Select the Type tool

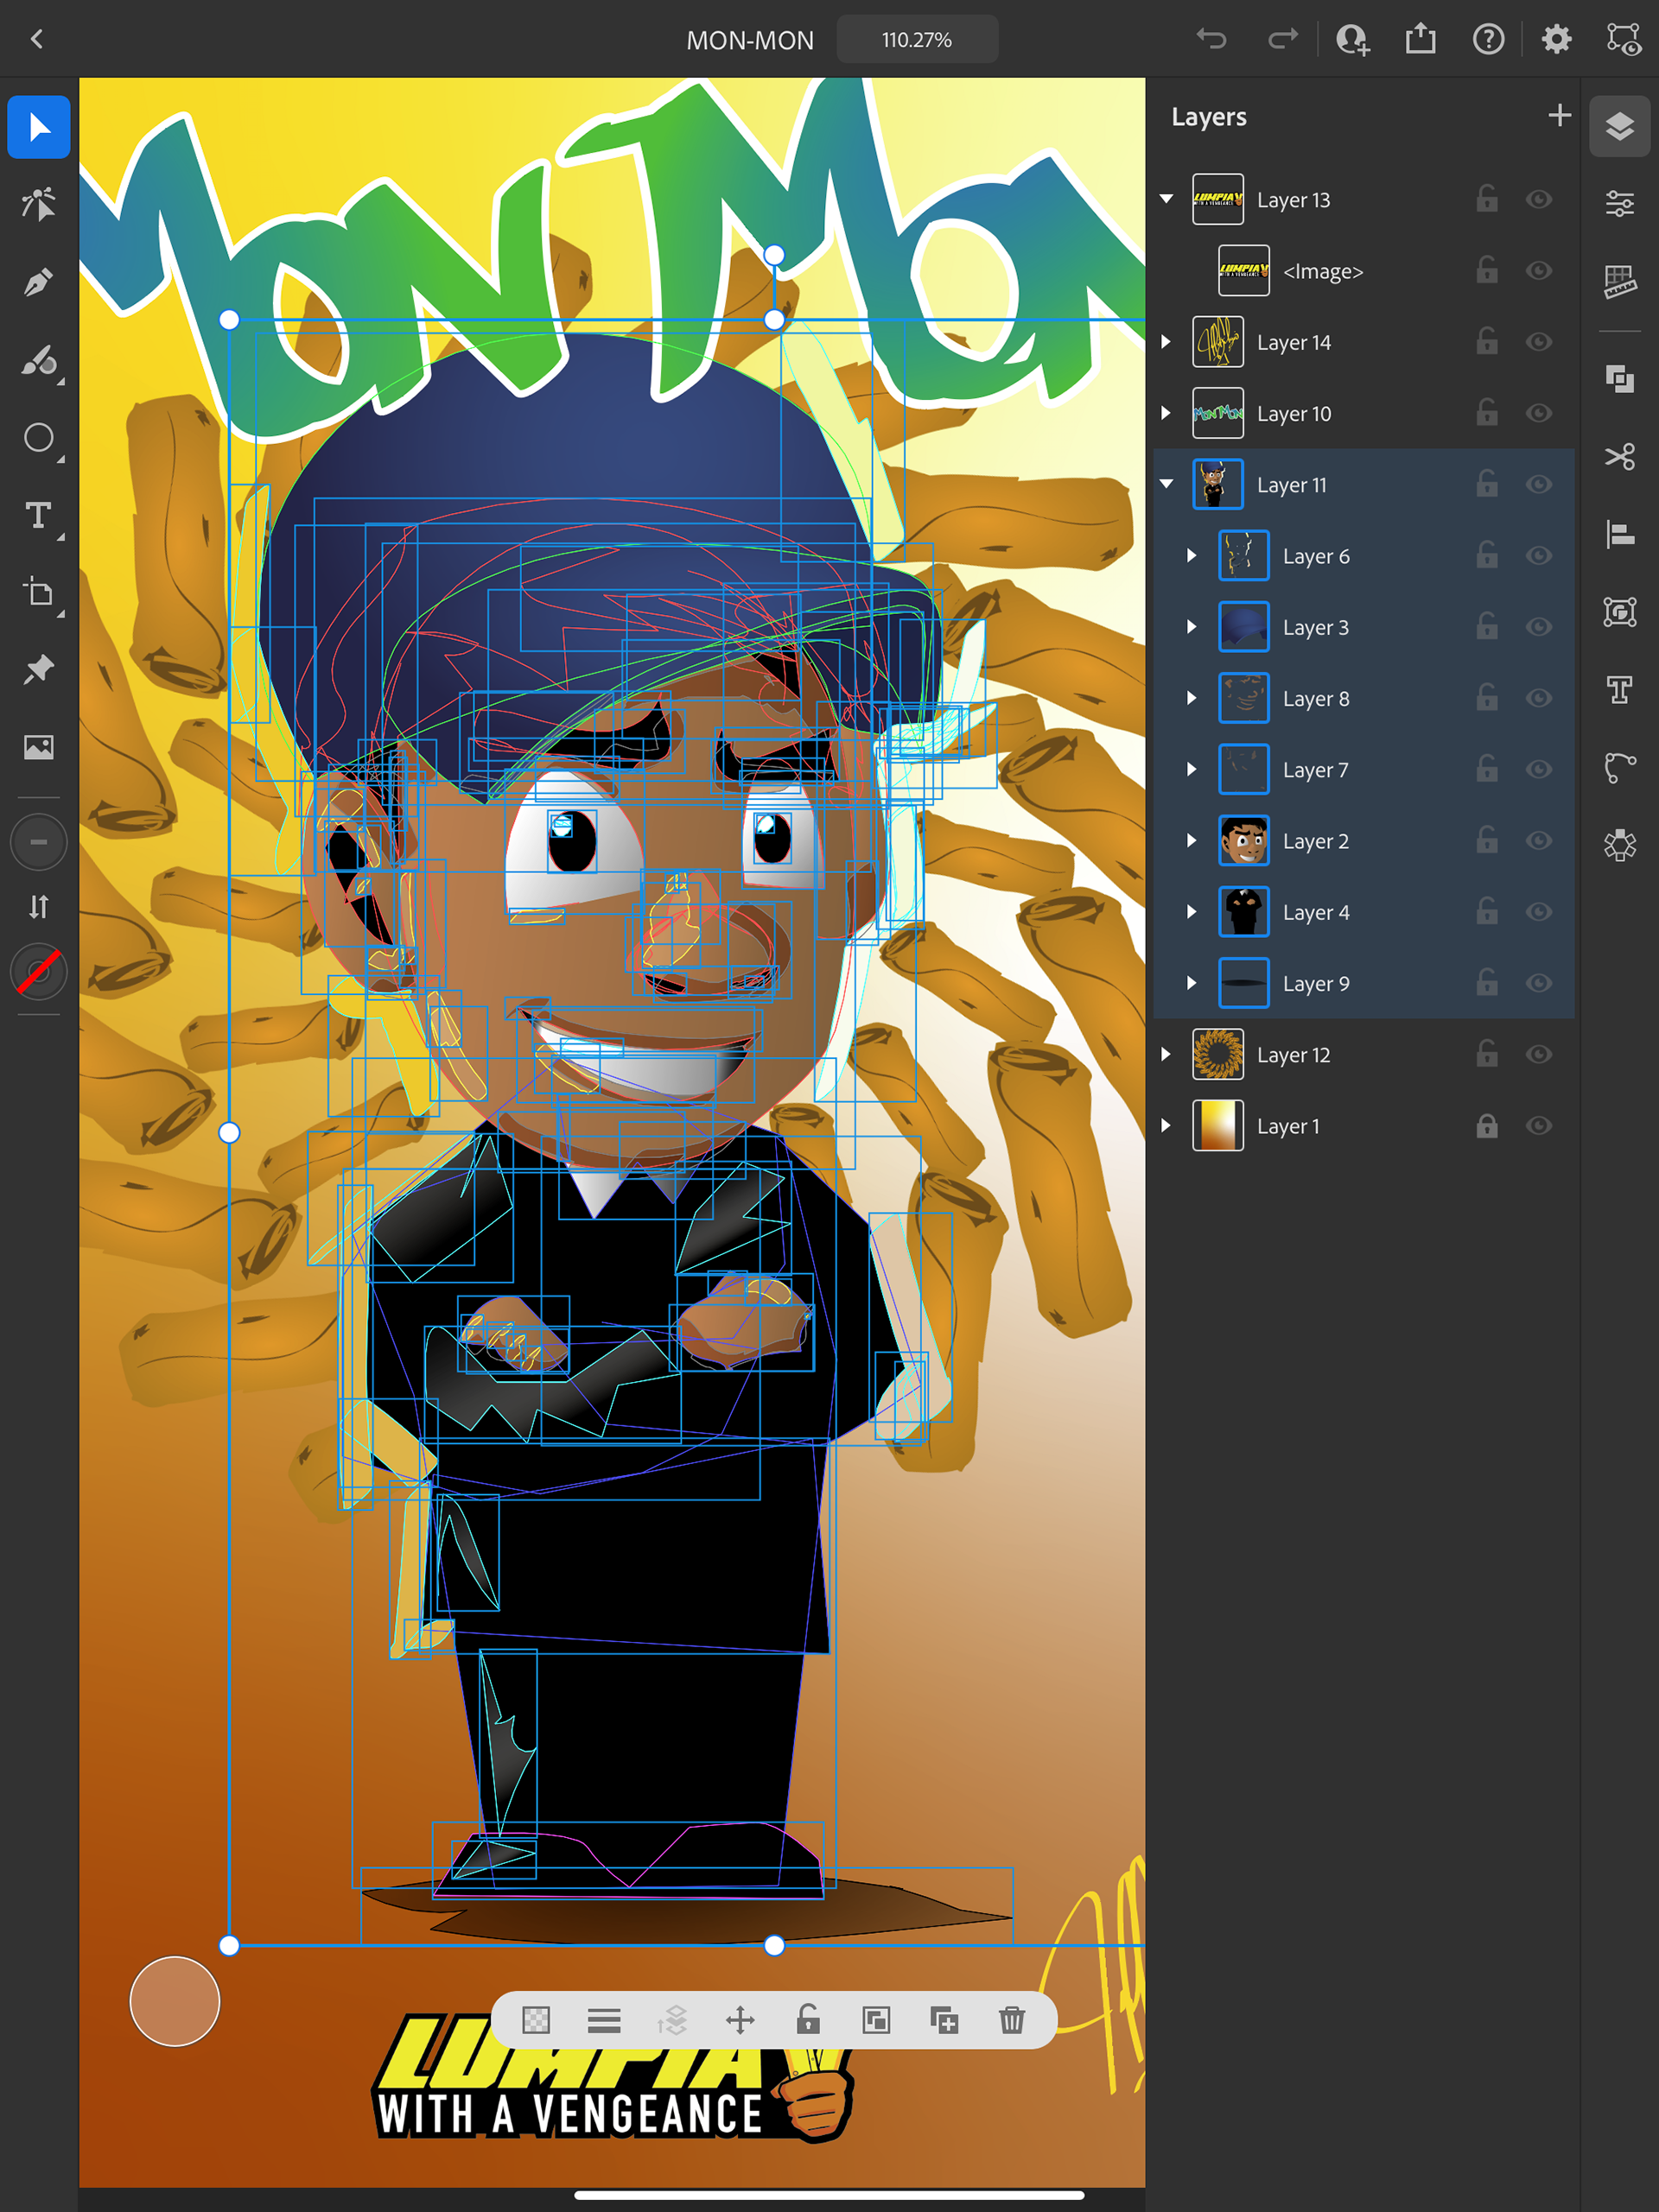(38, 515)
